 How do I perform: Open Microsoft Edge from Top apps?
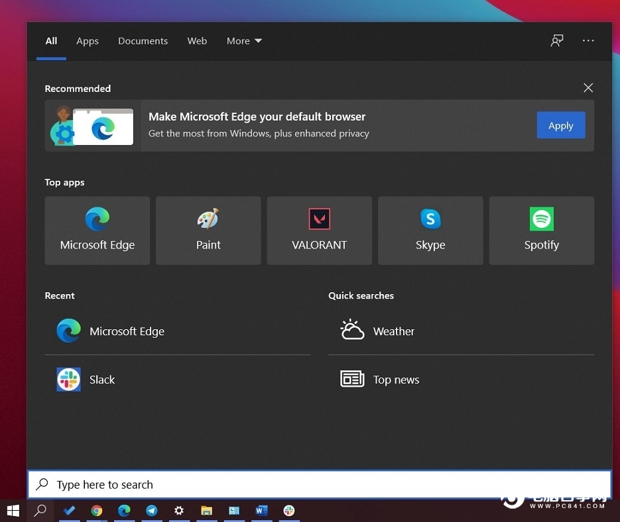97,230
